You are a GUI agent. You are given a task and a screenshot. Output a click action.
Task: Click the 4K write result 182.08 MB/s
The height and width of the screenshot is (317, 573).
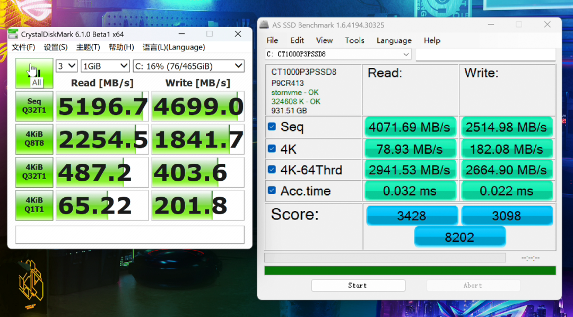pos(507,149)
